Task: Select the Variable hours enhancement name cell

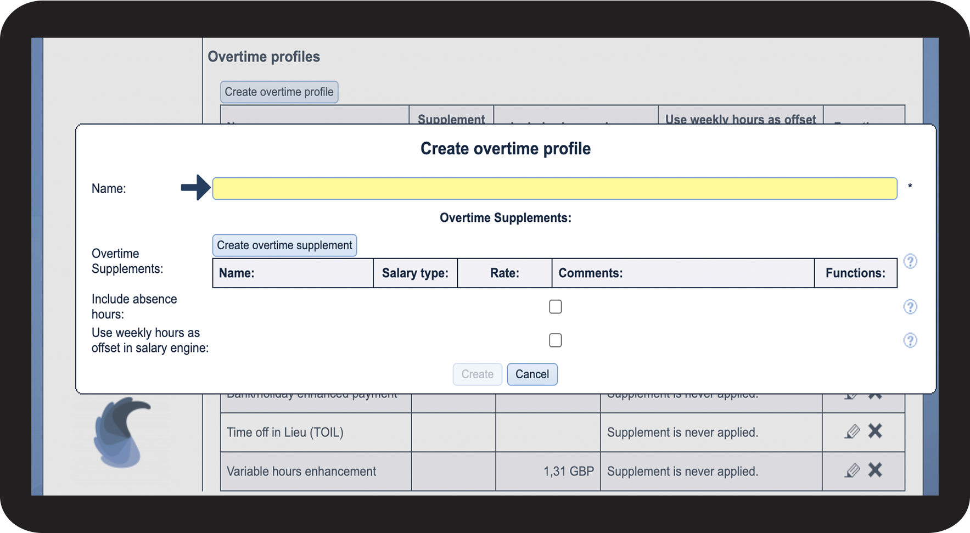Action: (x=301, y=472)
